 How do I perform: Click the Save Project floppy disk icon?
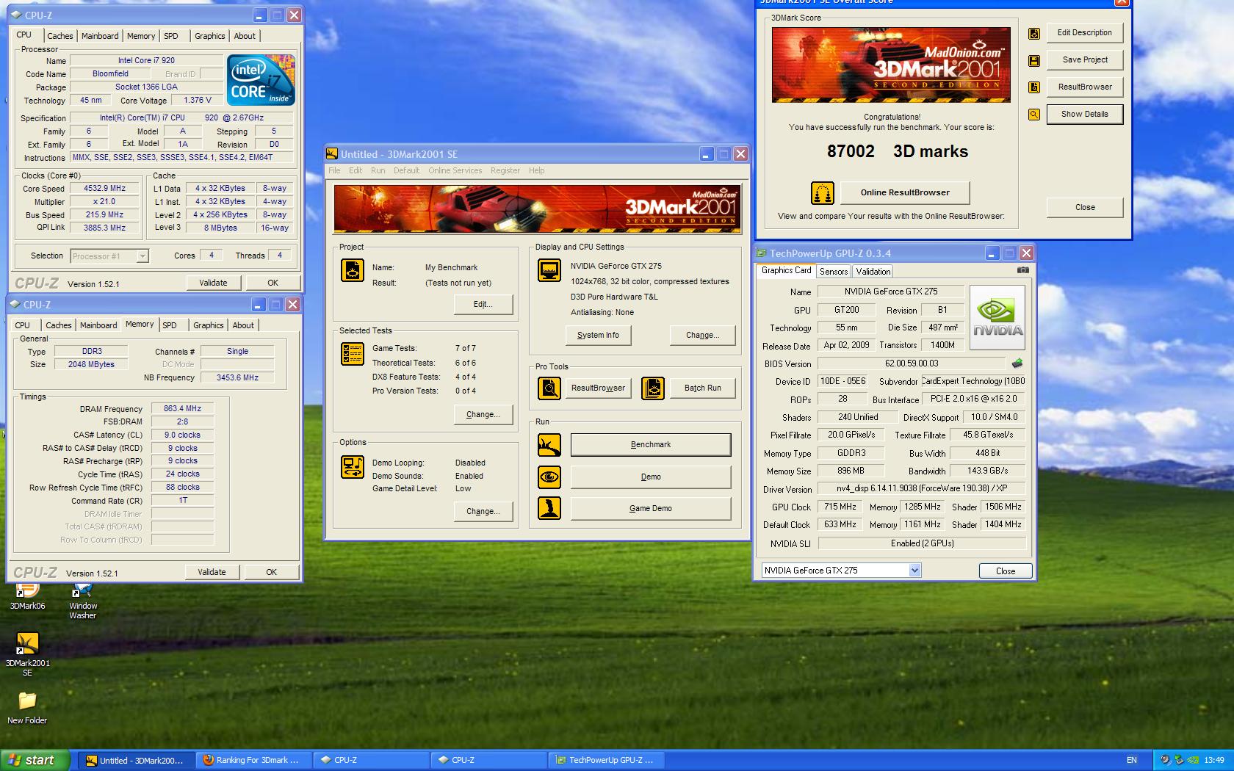coord(1034,60)
